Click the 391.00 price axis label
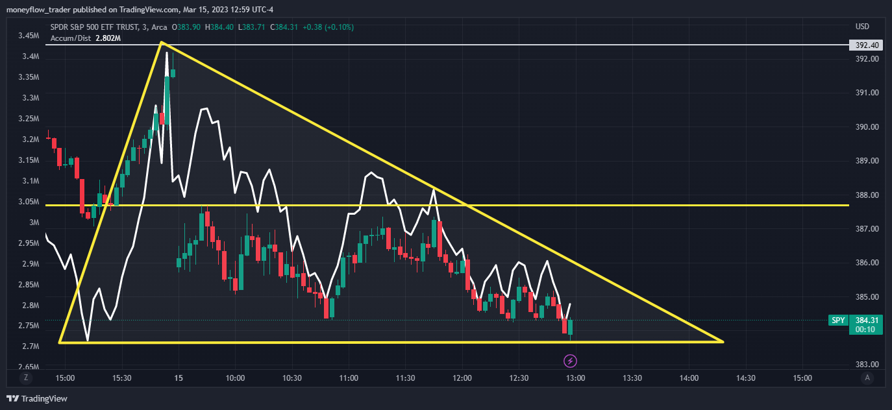The height and width of the screenshot is (410, 892). [x=867, y=93]
